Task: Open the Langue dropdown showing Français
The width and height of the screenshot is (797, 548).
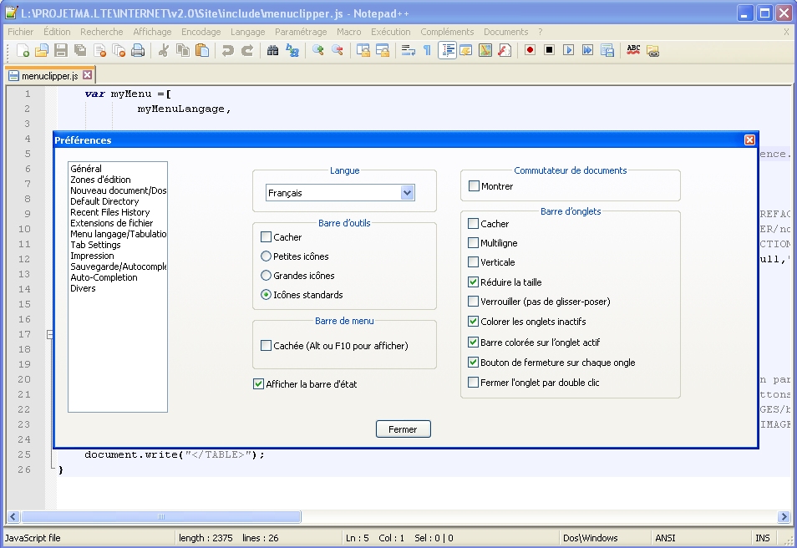Action: (407, 193)
